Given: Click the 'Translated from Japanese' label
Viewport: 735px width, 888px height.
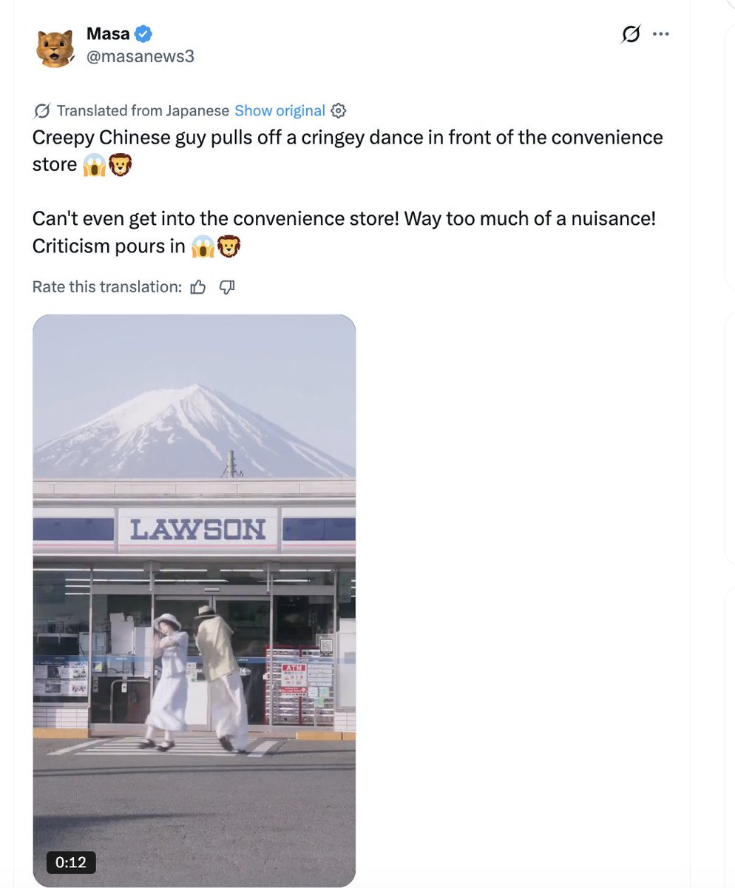Looking at the screenshot, I should pos(143,111).
